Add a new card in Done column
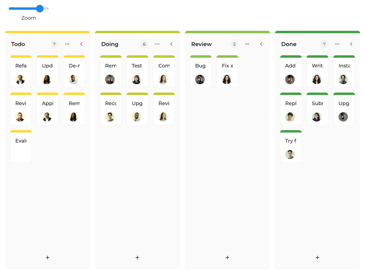The image size is (365, 274). 317,257
